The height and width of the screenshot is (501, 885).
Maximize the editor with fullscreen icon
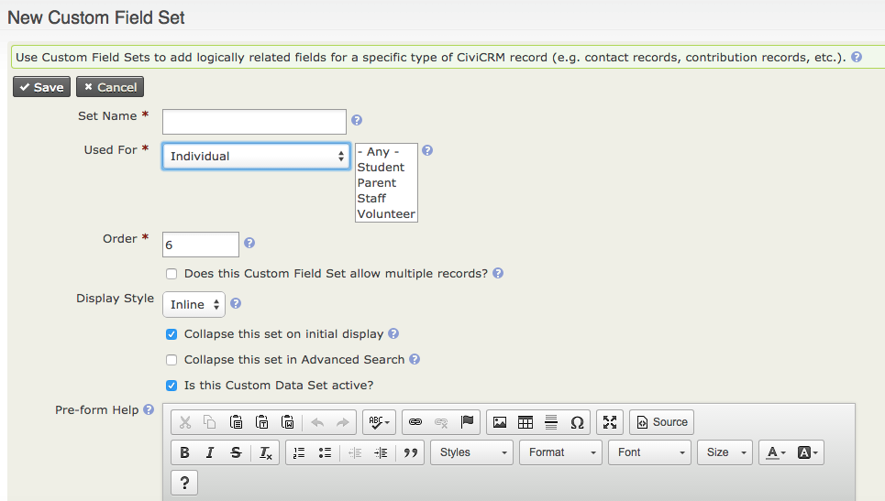[610, 422]
